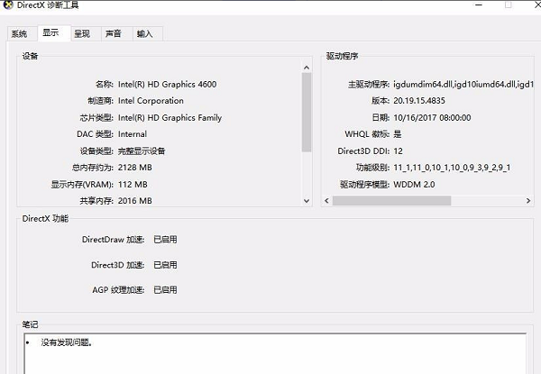The image size is (541, 374).
Task: Click the 名称 field label
Action: click(105, 85)
